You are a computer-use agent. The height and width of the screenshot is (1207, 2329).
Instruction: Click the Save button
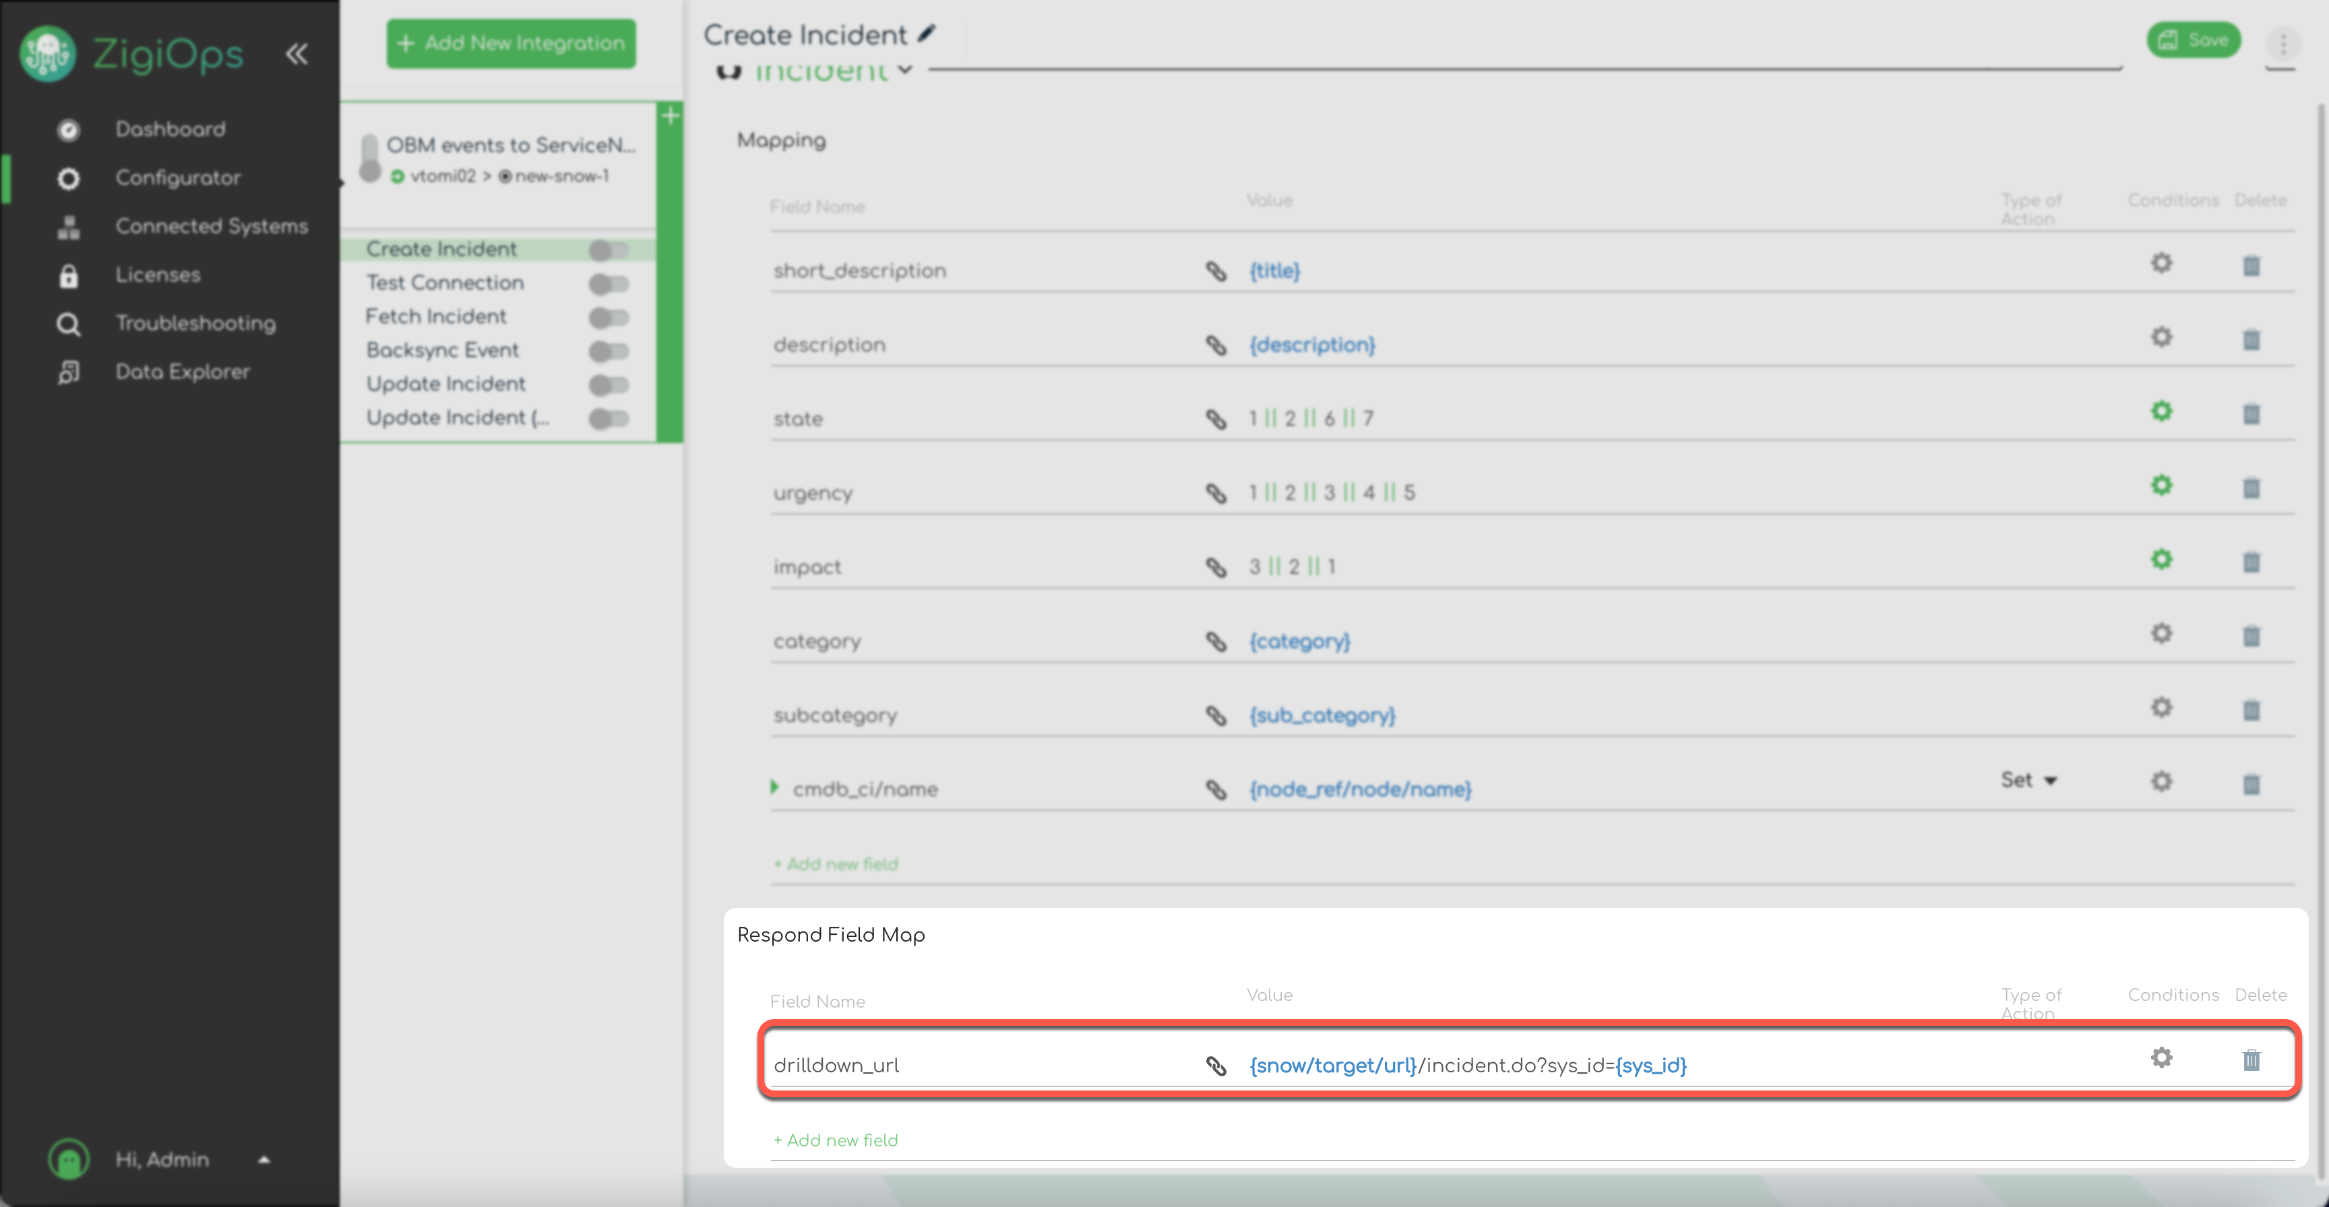coord(2194,40)
